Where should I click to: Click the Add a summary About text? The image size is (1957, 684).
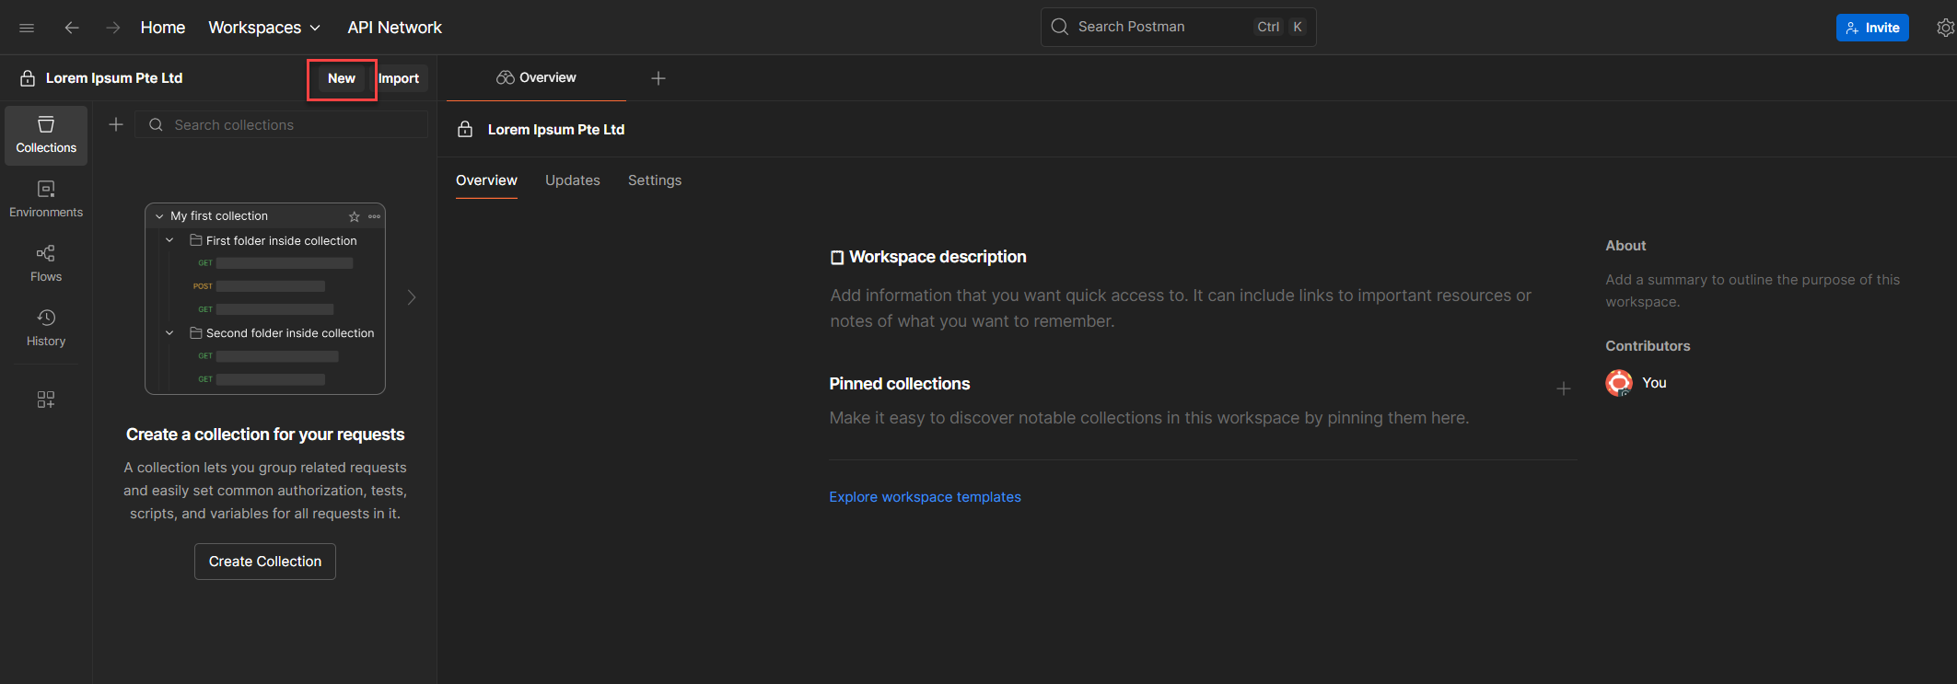1752,291
